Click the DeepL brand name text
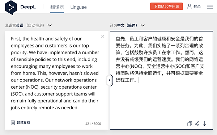217x135 pixels. 28,7
